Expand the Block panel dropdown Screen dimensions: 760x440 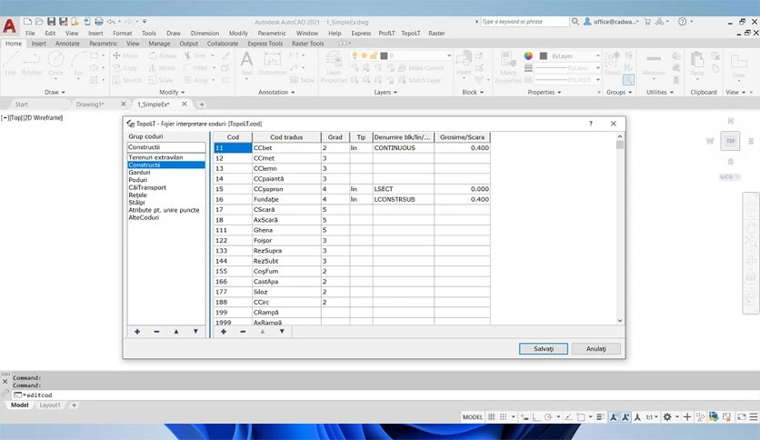473,92
